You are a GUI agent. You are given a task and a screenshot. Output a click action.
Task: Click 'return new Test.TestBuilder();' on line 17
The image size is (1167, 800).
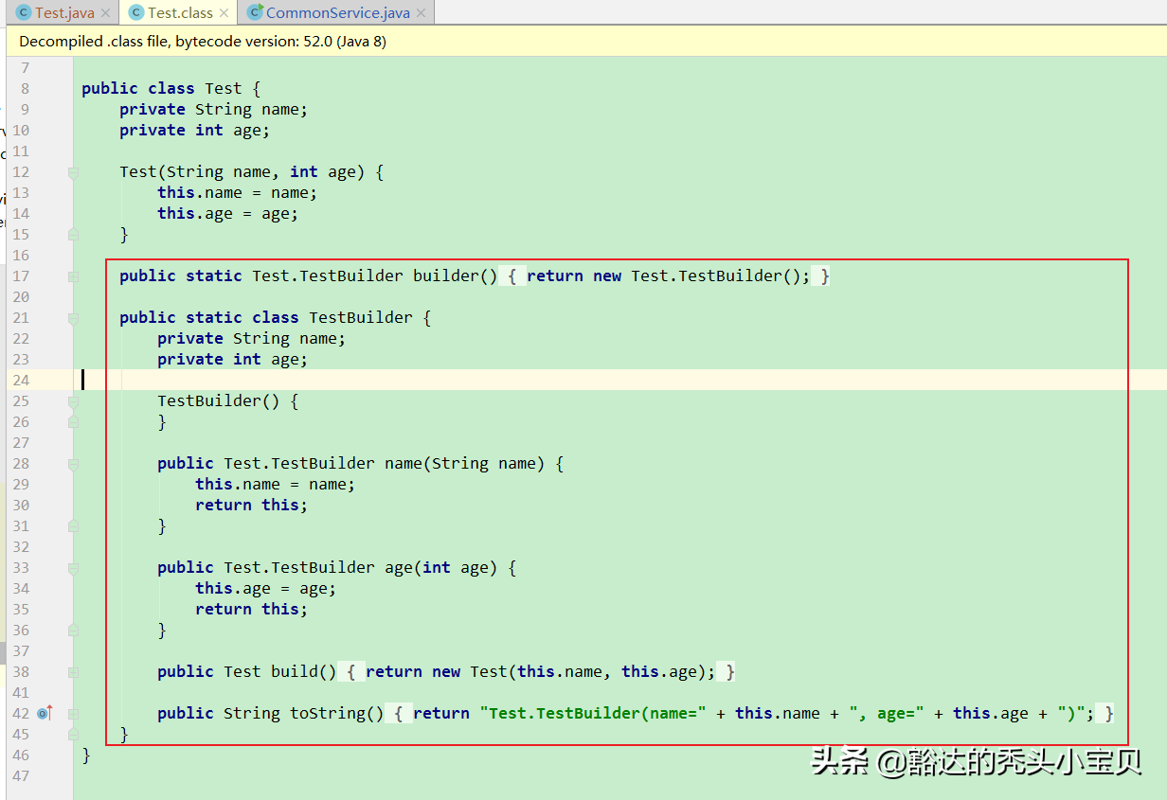click(669, 276)
